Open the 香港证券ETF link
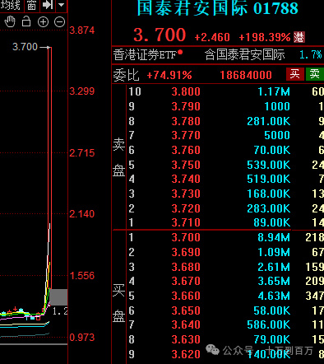 pyautogui.click(x=145, y=55)
